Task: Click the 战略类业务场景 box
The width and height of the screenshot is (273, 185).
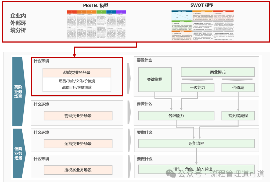Action: (x=77, y=72)
